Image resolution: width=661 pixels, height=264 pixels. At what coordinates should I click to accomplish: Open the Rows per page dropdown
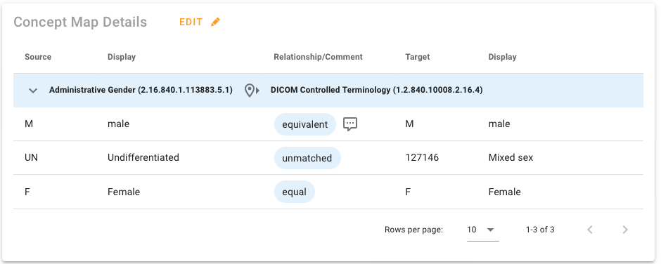(482, 230)
